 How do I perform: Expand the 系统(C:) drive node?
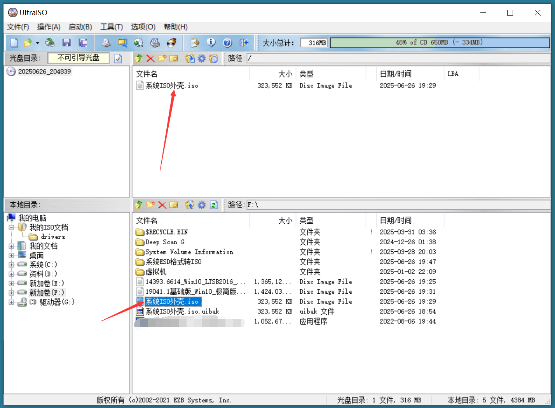[11, 265]
